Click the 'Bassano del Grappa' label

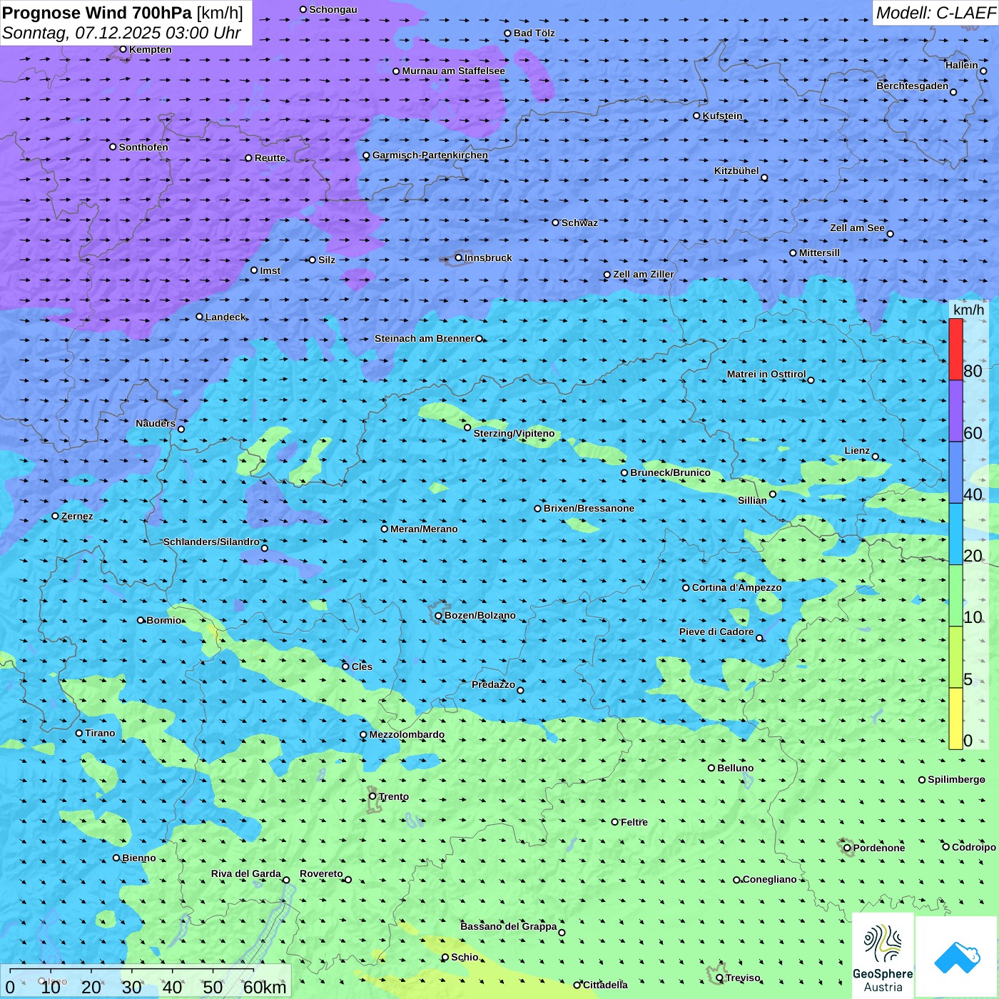coord(509,926)
